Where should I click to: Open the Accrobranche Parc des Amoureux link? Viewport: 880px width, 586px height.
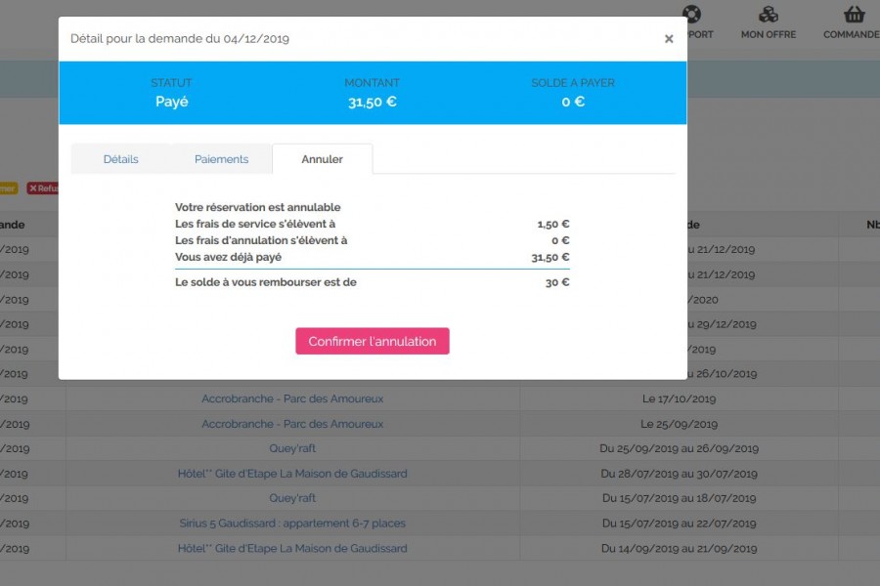291,398
